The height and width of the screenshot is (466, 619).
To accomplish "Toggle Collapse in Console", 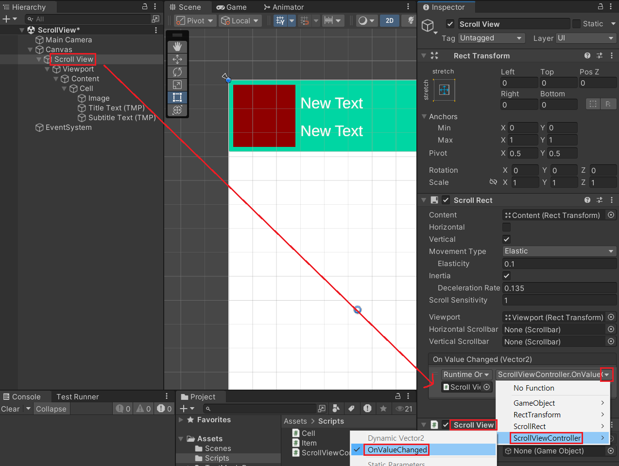I will (51, 409).
